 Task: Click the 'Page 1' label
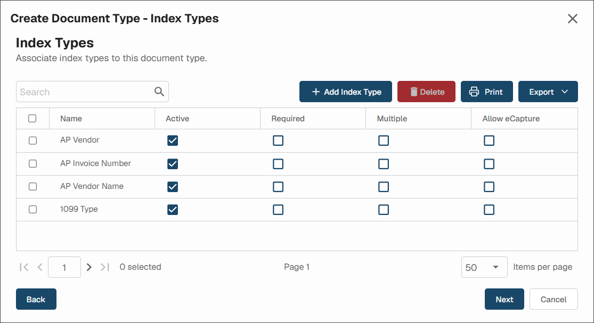(297, 267)
